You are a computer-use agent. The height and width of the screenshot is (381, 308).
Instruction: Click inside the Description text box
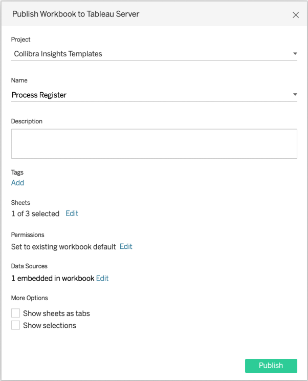click(154, 143)
